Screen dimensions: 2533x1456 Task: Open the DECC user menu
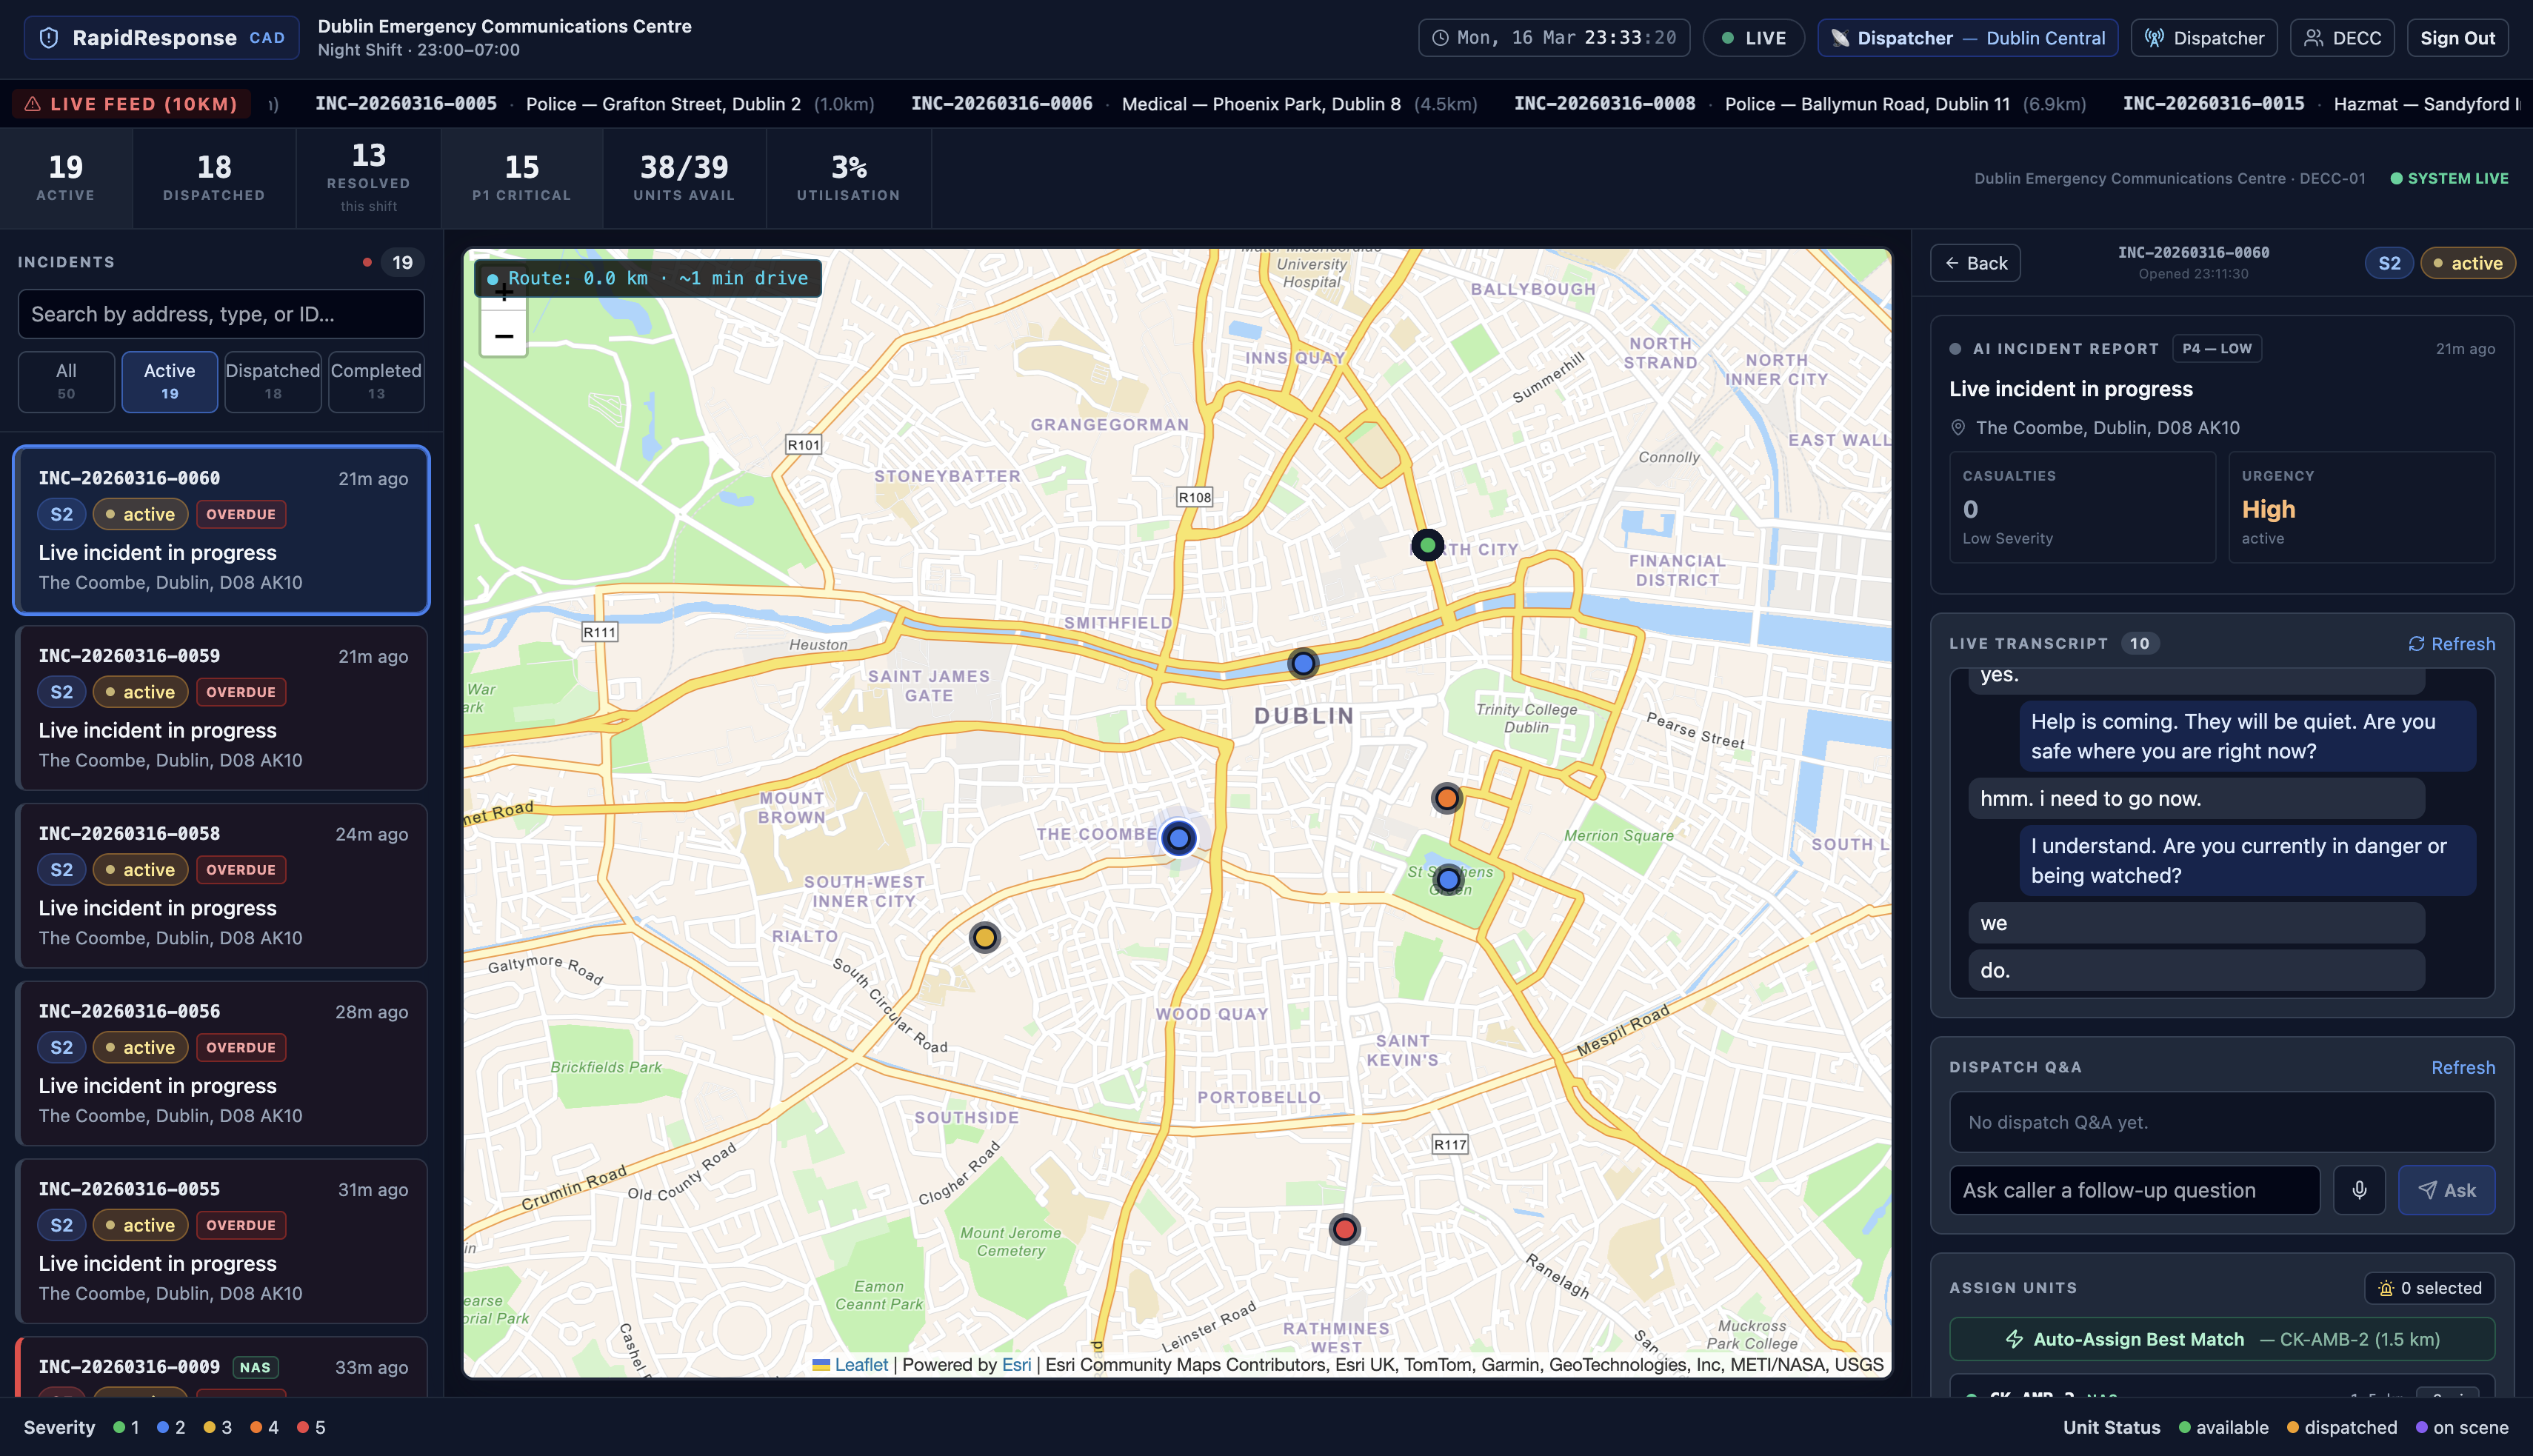click(x=2341, y=38)
